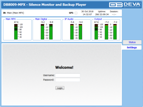The image size is (143, 107).
Task: Click IP Audio left channel meter
Action: click(72, 32)
